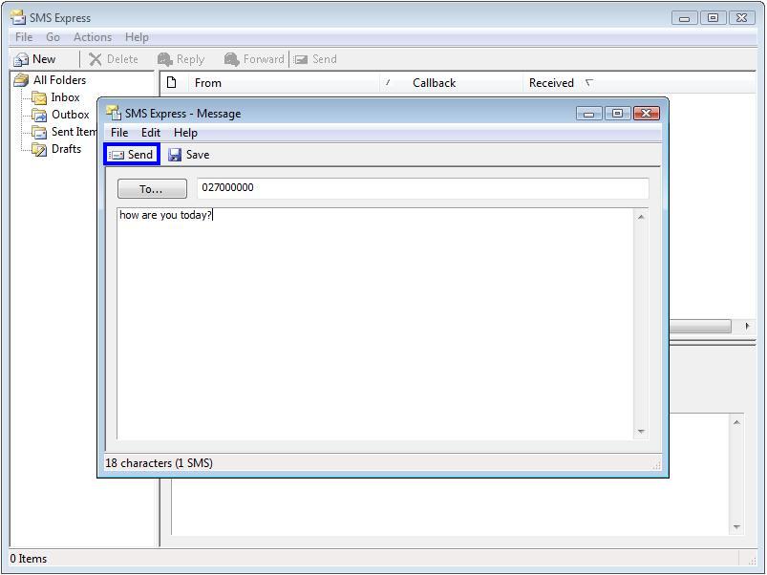Open the Actions menu in main window
Screen dimensions: 767x575
(x=93, y=37)
